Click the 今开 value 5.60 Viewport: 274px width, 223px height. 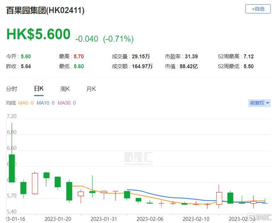(26, 57)
